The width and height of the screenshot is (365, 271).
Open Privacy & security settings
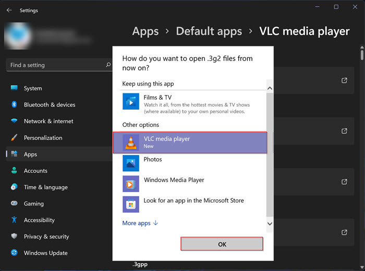click(46, 237)
